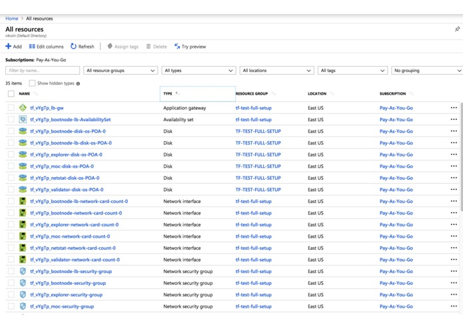Check the bootnode-network-card-count-0 row checkbox
463x329 pixels.
pos(11,212)
